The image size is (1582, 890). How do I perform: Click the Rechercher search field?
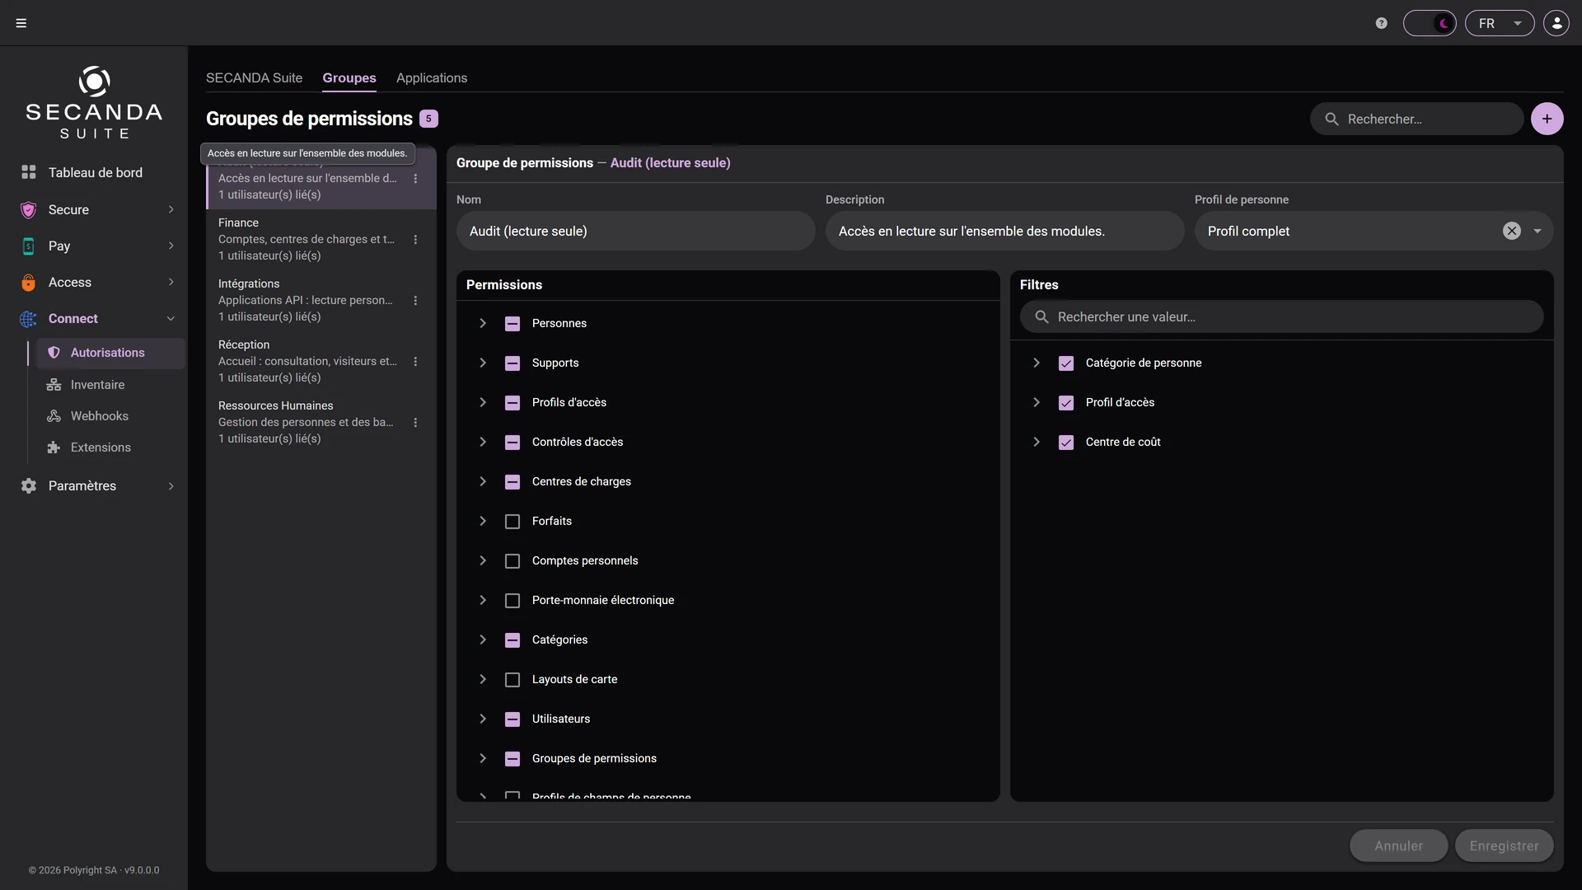(1416, 119)
